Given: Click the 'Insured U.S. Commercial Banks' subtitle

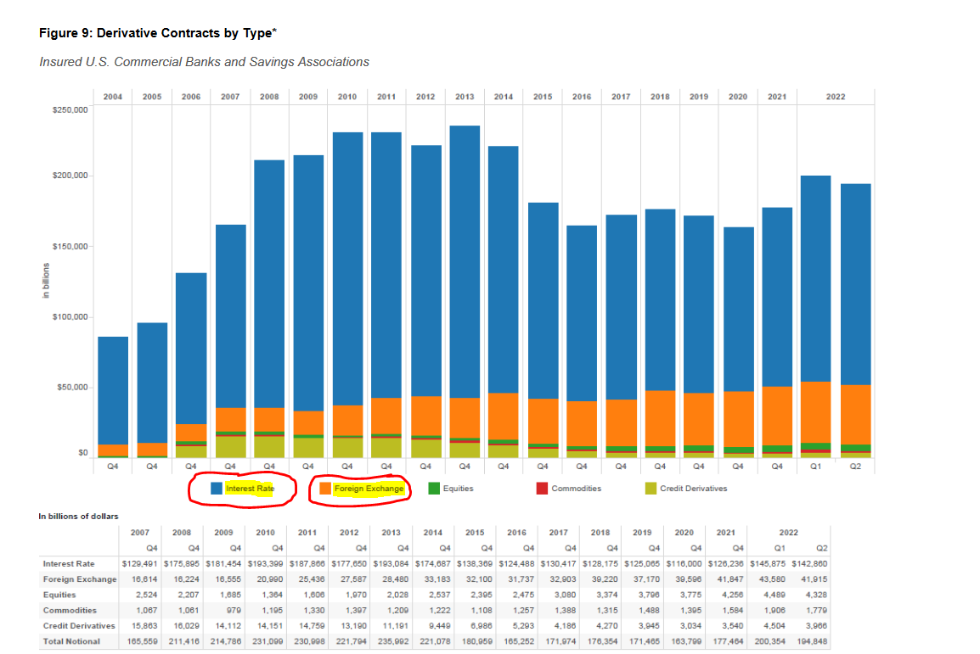Looking at the screenshot, I should pyautogui.click(x=205, y=62).
